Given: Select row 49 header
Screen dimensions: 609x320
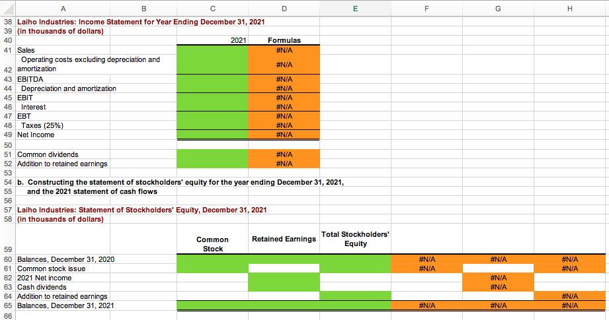Looking at the screenshot, I should pos(8,135).
